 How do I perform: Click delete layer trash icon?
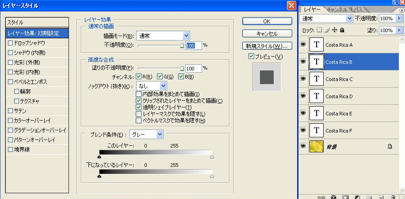click(393, 197)
